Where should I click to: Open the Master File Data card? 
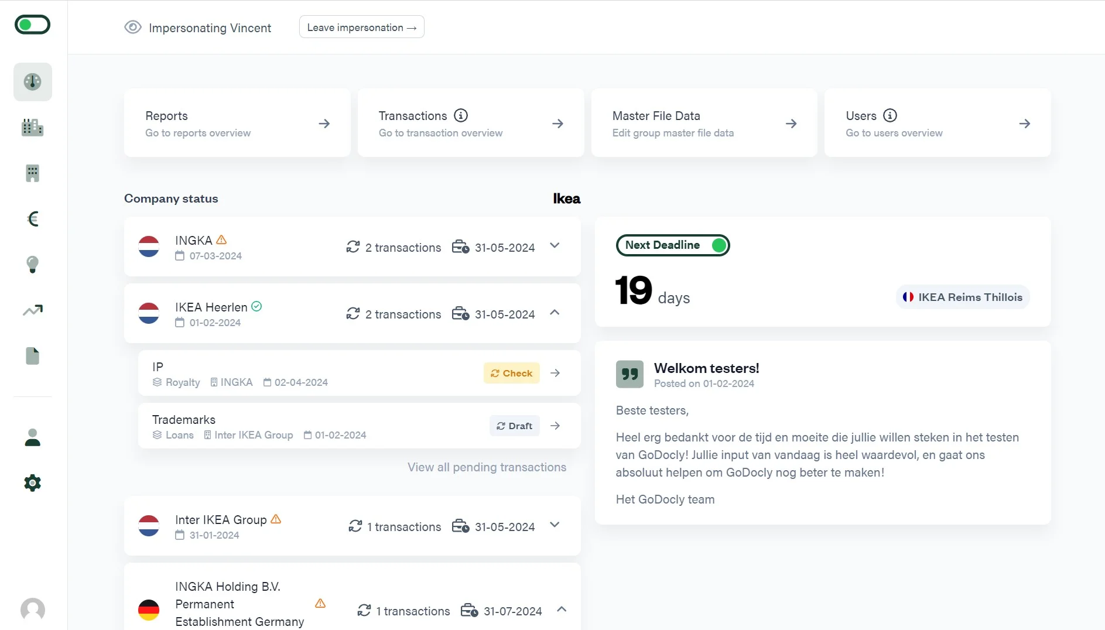(704, 124)
